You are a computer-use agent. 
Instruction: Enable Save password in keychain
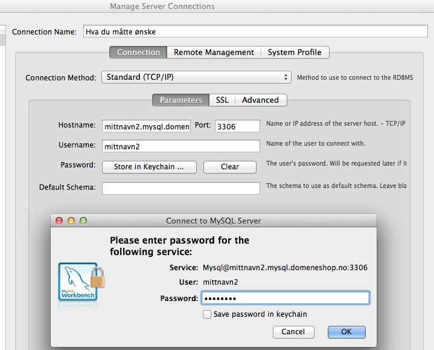tap(207, 314)
